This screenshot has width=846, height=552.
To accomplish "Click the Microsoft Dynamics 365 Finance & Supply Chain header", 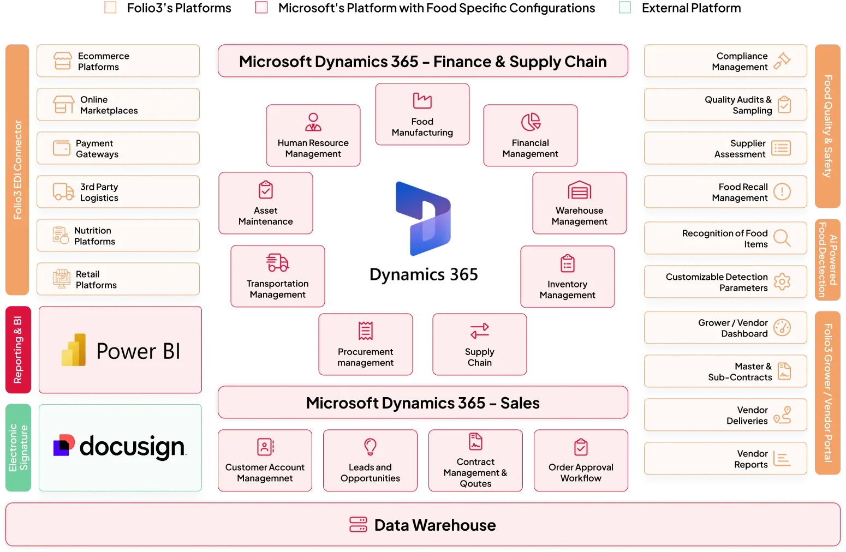I will 423,61.
